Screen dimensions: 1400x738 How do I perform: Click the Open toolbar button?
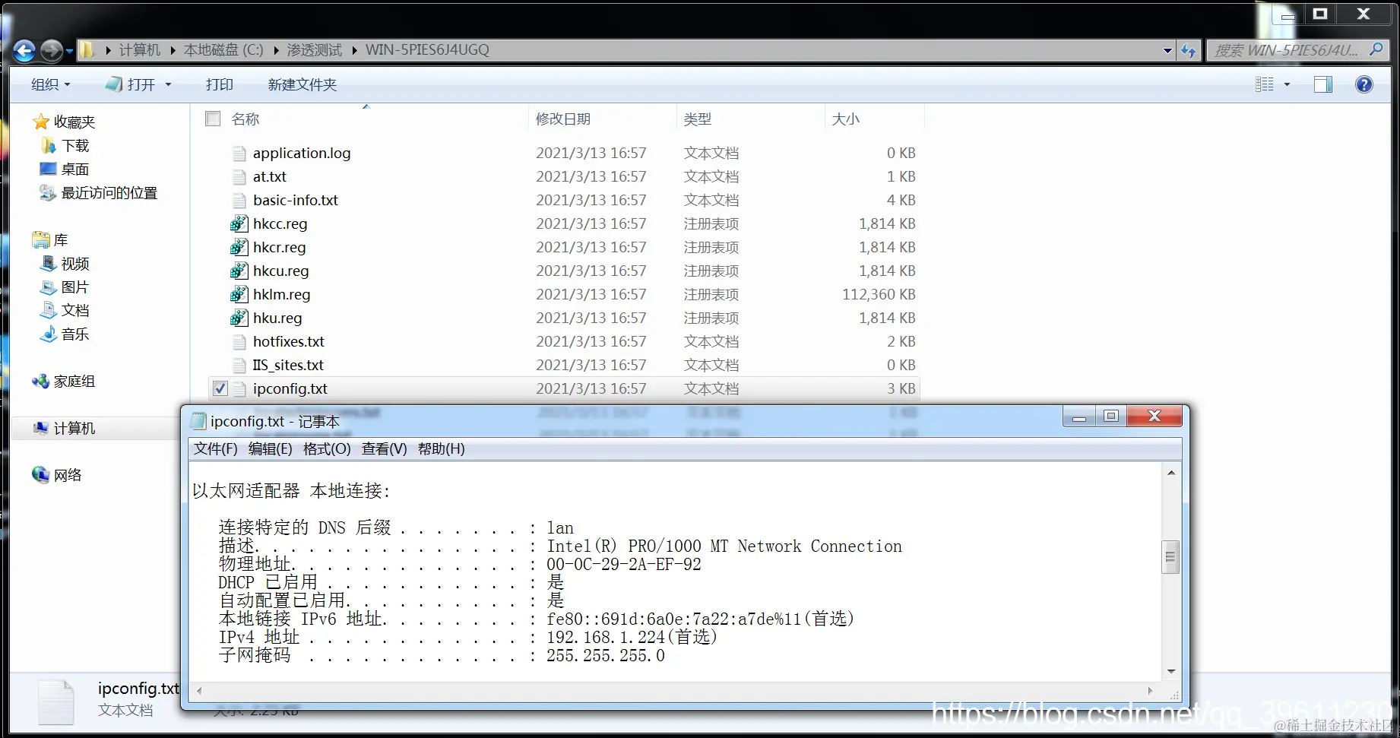[132, 84]
